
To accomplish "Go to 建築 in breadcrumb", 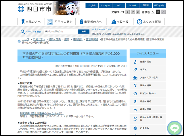I will tap(67, 39).
